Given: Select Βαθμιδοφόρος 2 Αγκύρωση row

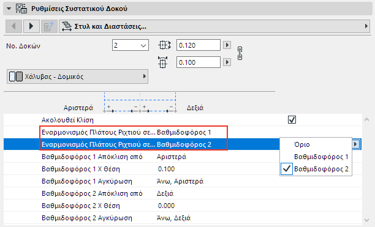Looking at the screenshot, I should click(x=183, y=218).
